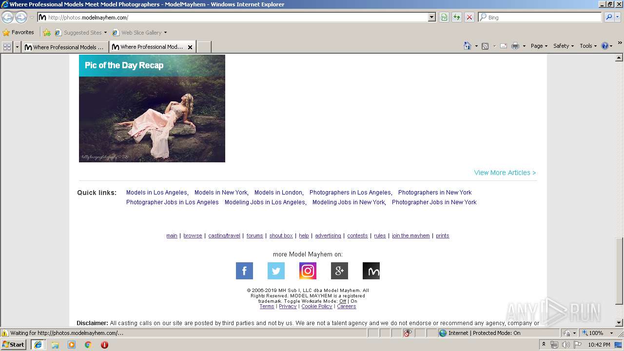This screenshot has height=351, width=624.
Task: Open the casting/travel footer link
Action: (x=224, y=235)
